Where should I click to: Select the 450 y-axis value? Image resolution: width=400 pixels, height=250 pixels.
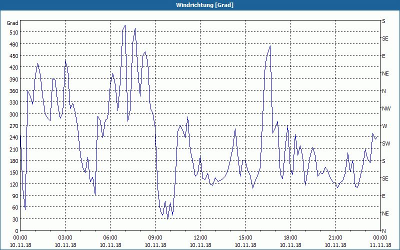coord(14,56)
